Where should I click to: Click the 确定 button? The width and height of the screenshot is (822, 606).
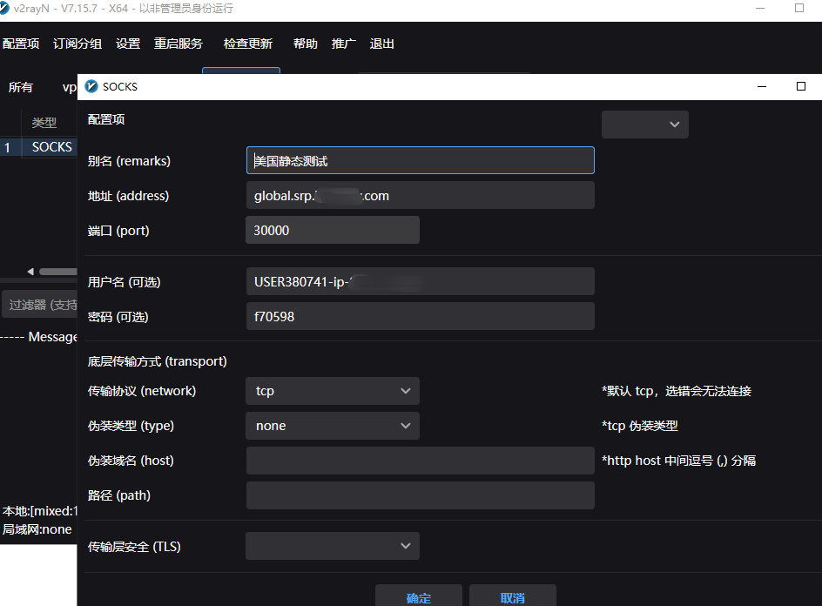[418, 596]
